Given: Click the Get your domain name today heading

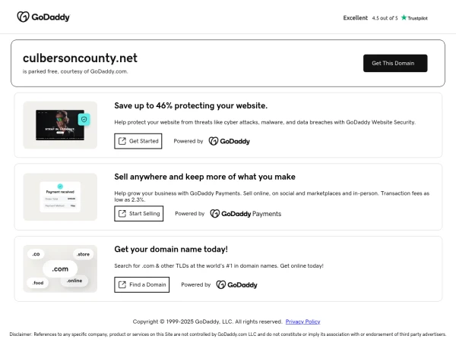Looking at the screenshot, I should 171,249.
